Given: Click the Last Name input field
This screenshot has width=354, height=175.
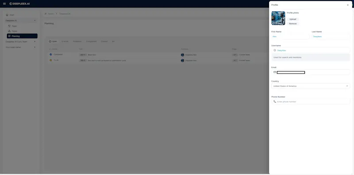Looking at the screenshot, I should [x=331, y=36].
